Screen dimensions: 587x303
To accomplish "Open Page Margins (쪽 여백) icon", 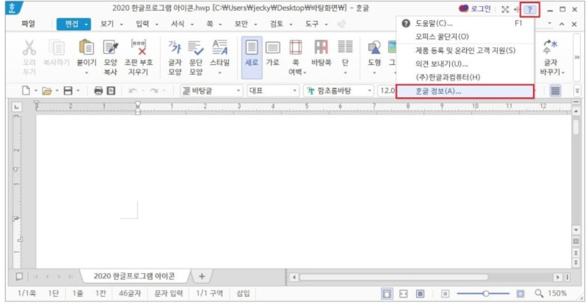I will pos(296,47).
